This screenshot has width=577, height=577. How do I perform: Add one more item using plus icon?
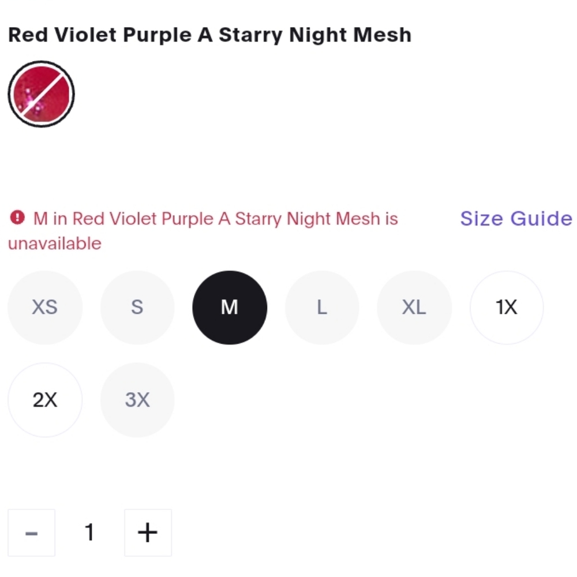(148, 533)
